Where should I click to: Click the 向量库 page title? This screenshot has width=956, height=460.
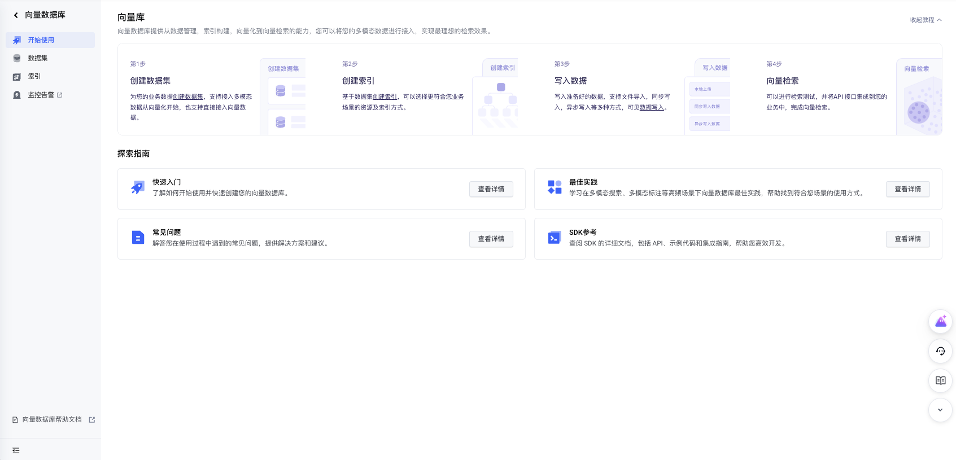coord(131,17)
